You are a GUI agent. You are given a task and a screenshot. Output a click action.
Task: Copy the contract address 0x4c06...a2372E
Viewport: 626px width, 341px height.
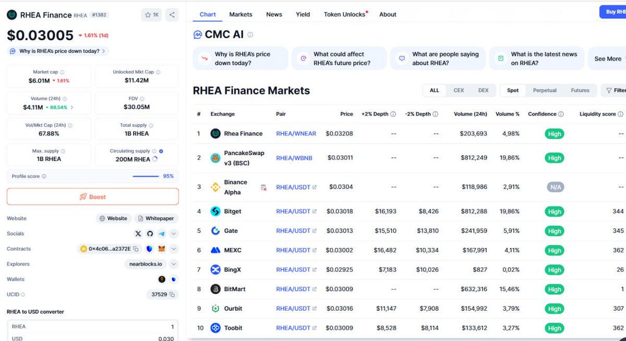coord(136,249)
